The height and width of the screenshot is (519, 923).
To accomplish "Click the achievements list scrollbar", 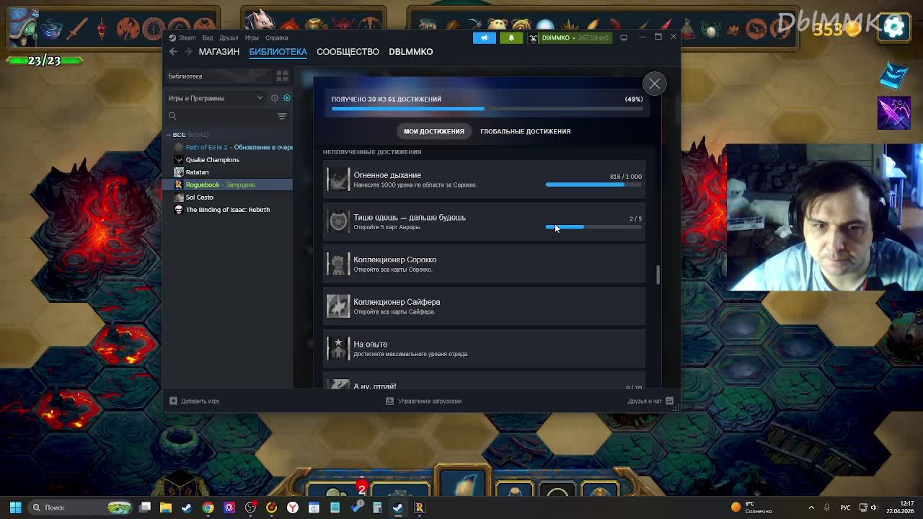I will 658,275.
